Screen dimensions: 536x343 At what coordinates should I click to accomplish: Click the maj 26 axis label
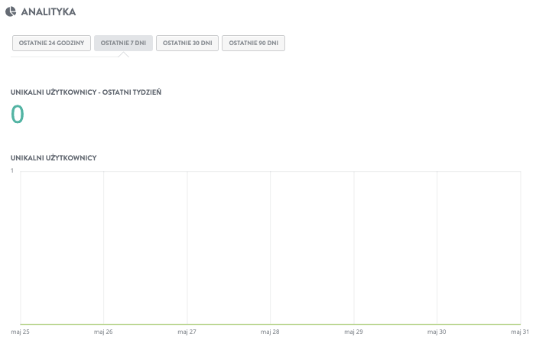tap(103, 332)
